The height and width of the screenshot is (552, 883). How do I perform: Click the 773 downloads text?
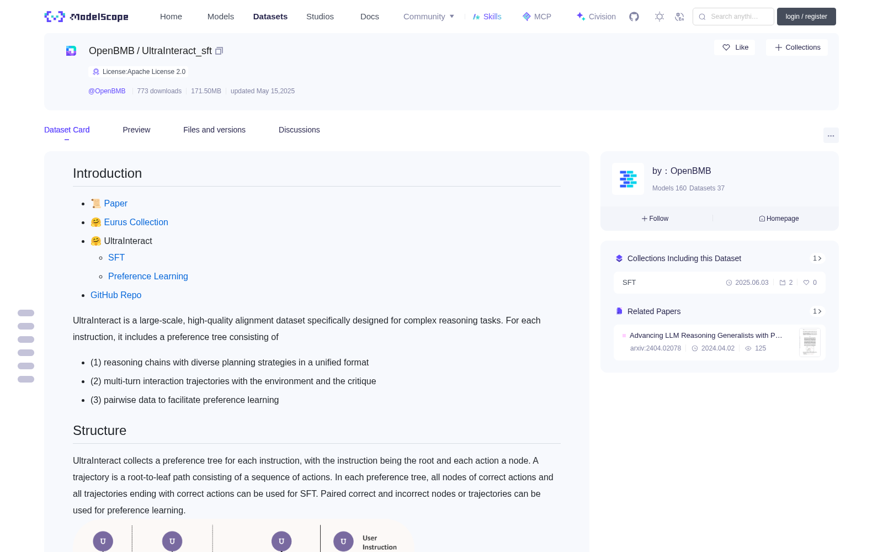[x=159, y=91]
